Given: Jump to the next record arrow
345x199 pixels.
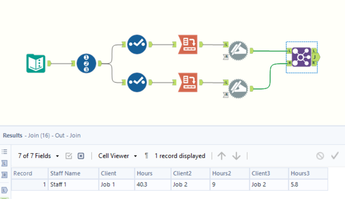Looking at the screenshot, I should [x=236, y=156].
